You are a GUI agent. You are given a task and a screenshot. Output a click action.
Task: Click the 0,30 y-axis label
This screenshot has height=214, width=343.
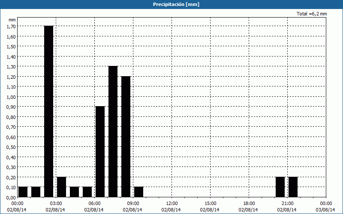[11, 167]
